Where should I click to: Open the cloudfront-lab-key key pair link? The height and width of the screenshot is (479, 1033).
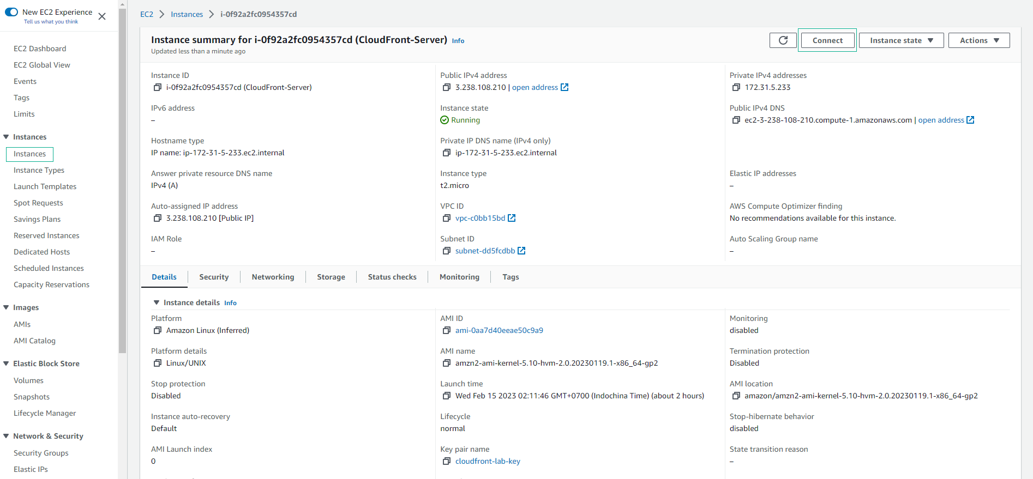click(488, 461)
